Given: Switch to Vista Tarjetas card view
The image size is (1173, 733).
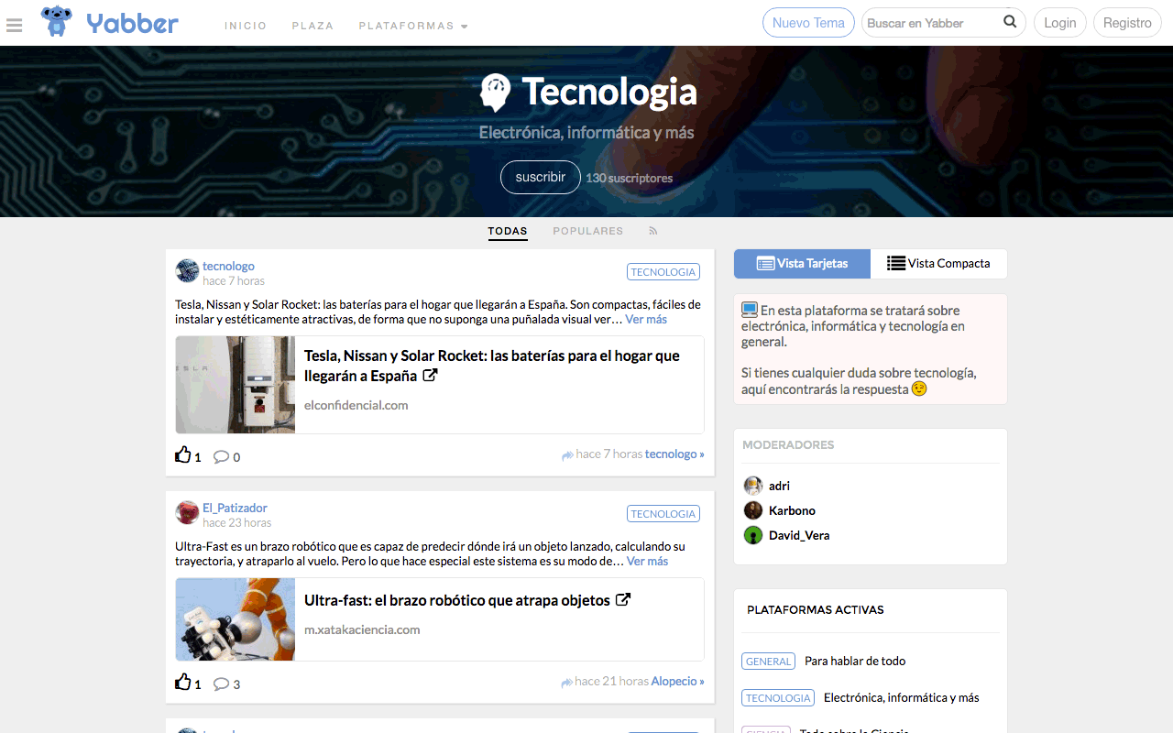Looking at the screenshot, I should click(x=802, y=263).
